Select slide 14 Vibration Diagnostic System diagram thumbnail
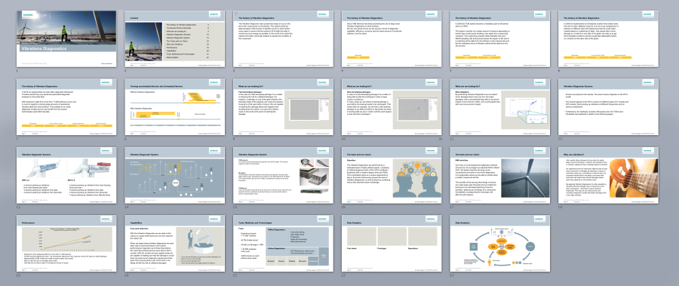The width and height of the screenshot is (679, 286). [174, 176]
